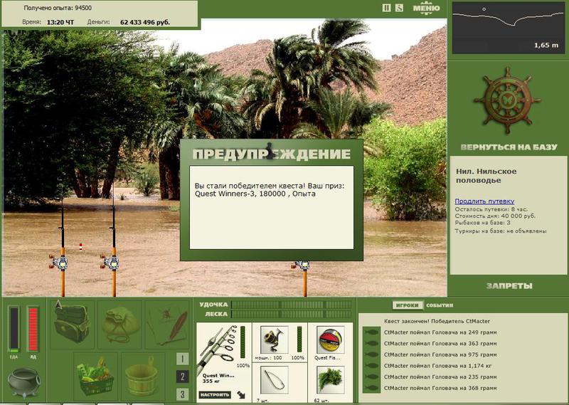
Task: Select the fishing hook tackle slot
Action: pyautogui.click(x=274, y=380)
